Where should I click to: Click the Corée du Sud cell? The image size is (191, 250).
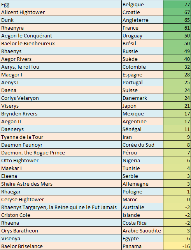coord(142,145)
